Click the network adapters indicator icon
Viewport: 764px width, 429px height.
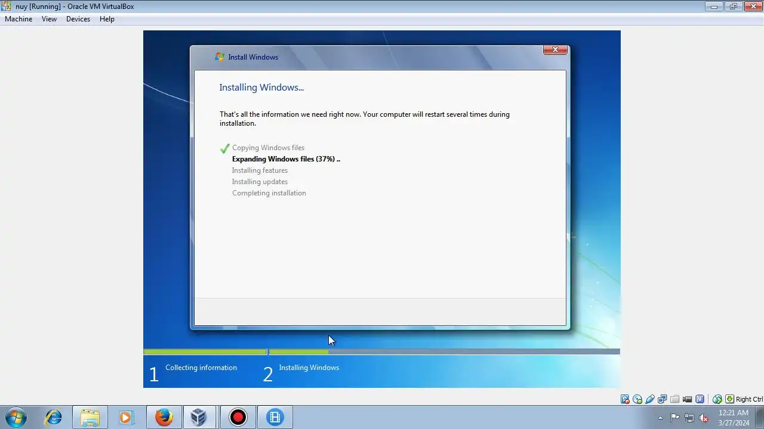[663, 399]
